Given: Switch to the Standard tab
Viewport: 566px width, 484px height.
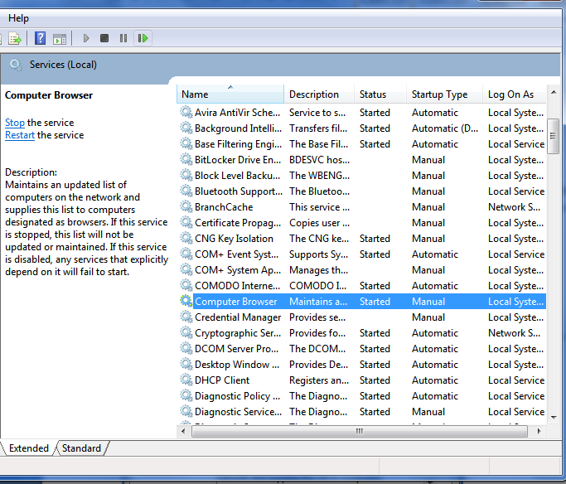Looking at the screenshot, I should (x=81, y=448).
